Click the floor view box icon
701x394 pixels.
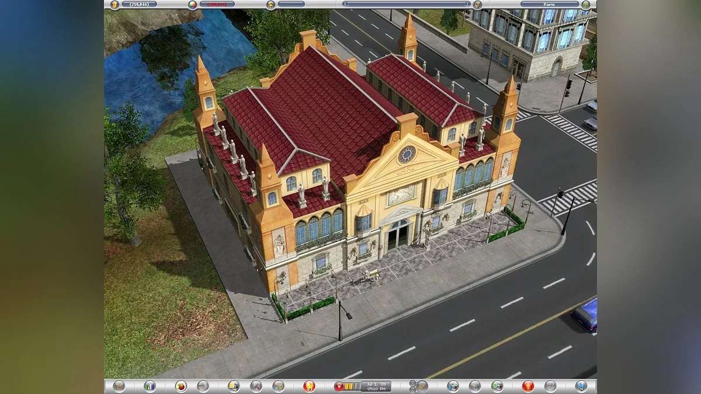[422, 386]
